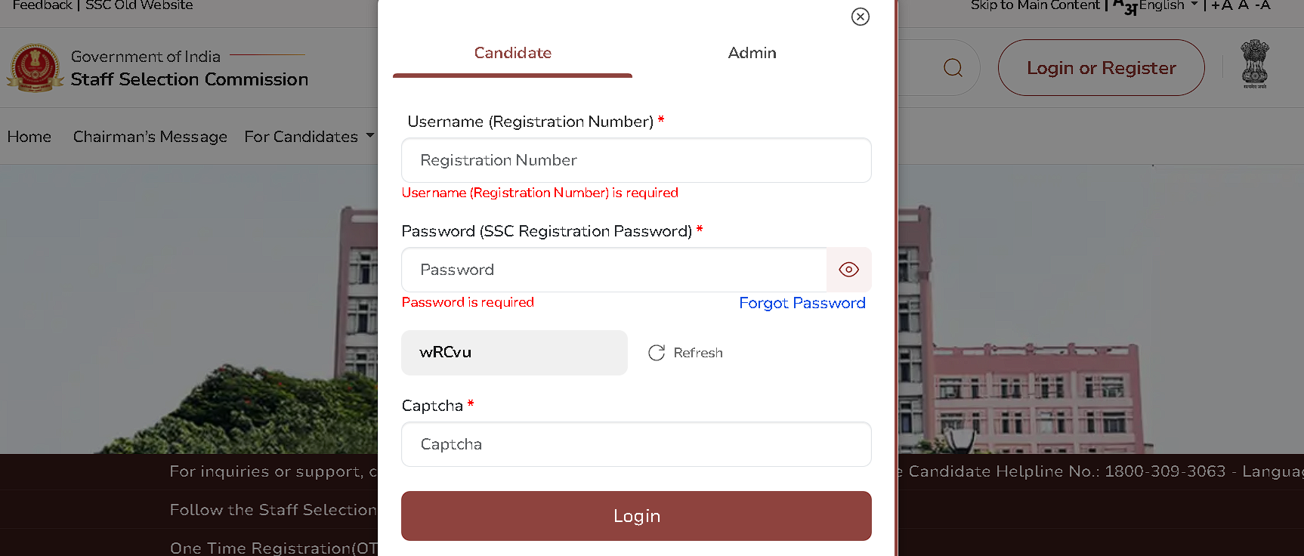1304x556 pixels.
Task: Focus the Registration Number field
Action: click(636, 160)
